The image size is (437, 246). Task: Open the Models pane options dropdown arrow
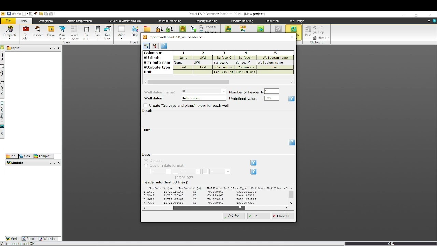click(50, 163)
